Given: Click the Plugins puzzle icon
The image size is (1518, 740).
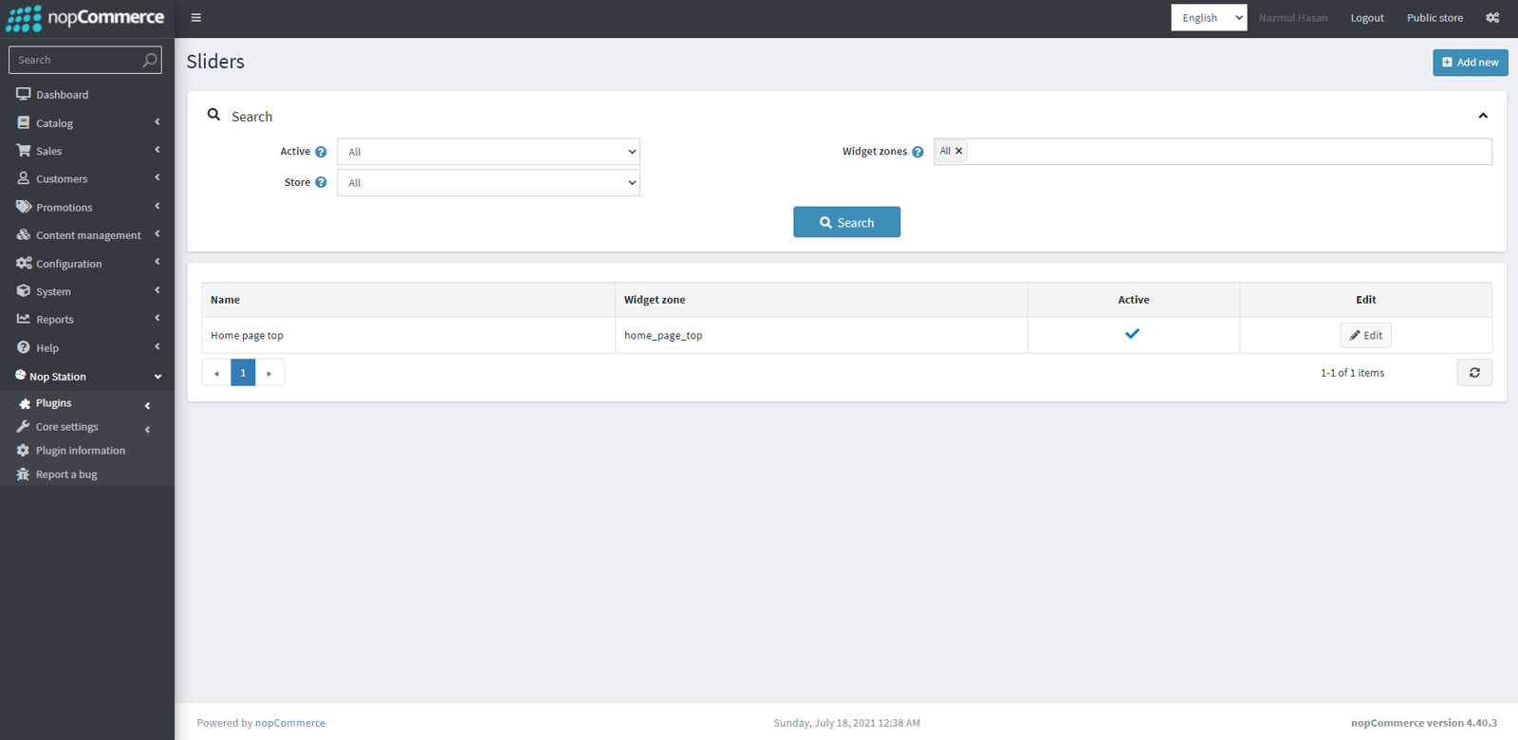Looking at the screenshot, I should (x=25, y=403).
